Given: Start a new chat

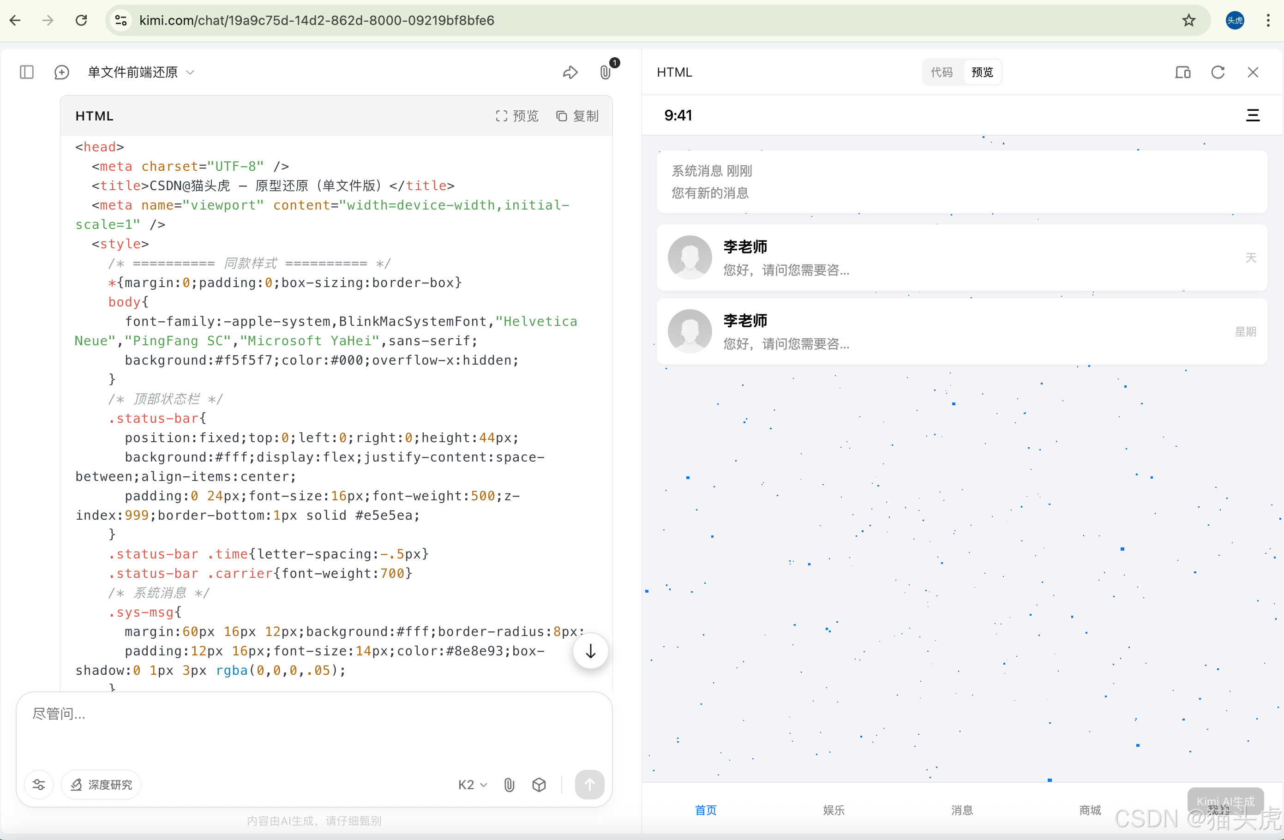Looking at the screenshot, I should (x=61, y=72).
